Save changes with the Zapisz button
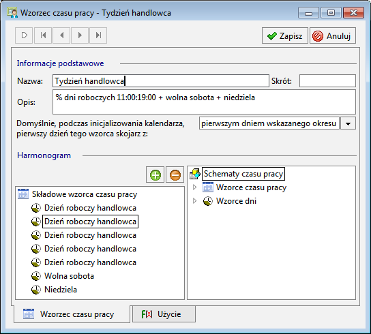Viewport: 371px width, 334px height. click(x=285, y=35)
